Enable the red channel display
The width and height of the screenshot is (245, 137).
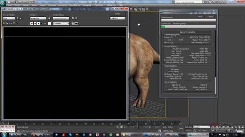point(32,24)
